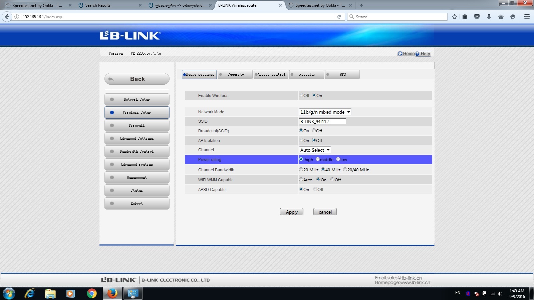Click the Action Center flag icon

476,294
